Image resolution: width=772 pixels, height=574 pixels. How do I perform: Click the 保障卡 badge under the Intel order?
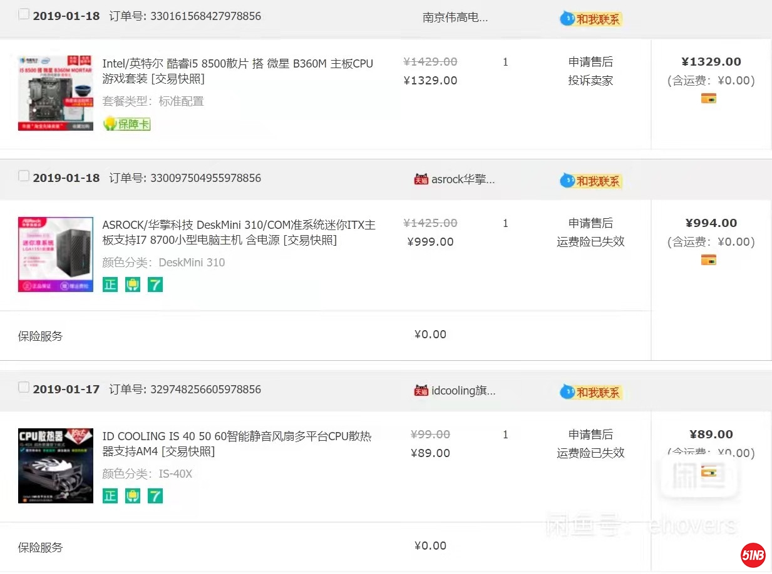pos(127,124)
